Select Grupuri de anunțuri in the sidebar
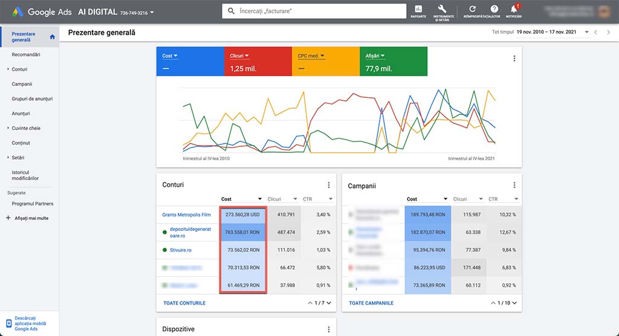619x336 pixels. tap(32, 99)
